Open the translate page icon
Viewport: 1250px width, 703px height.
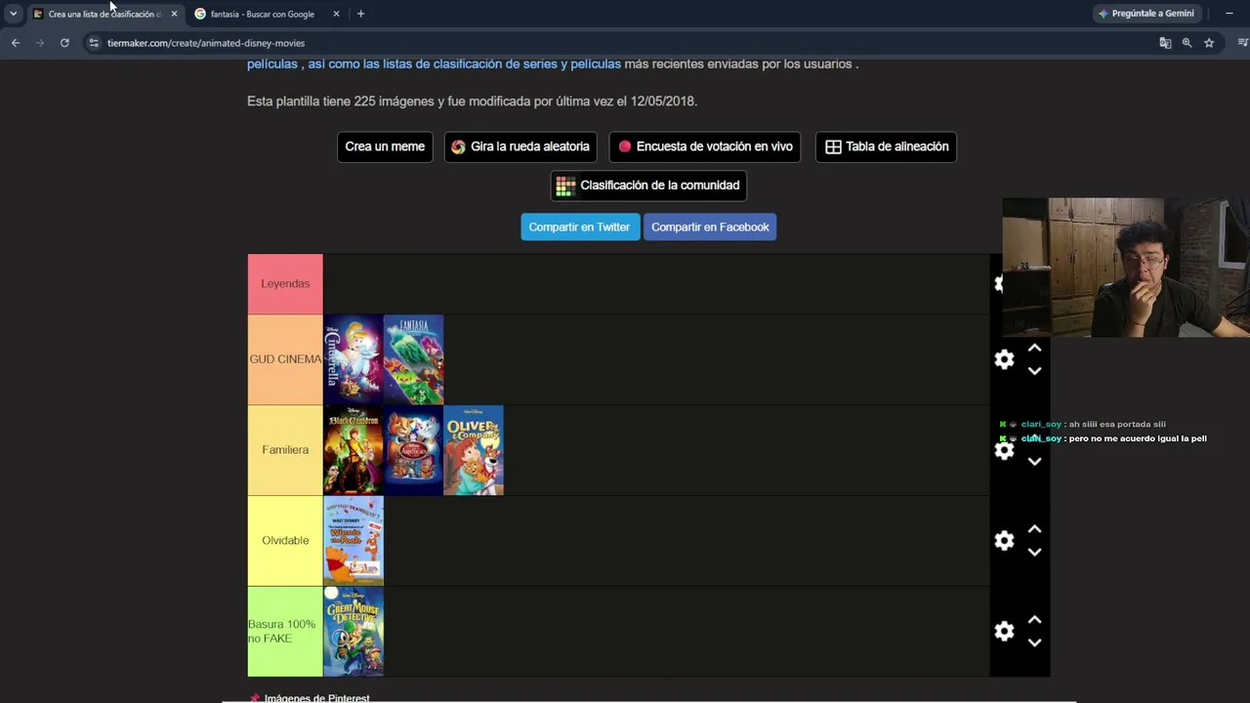tap(1165, 43)
